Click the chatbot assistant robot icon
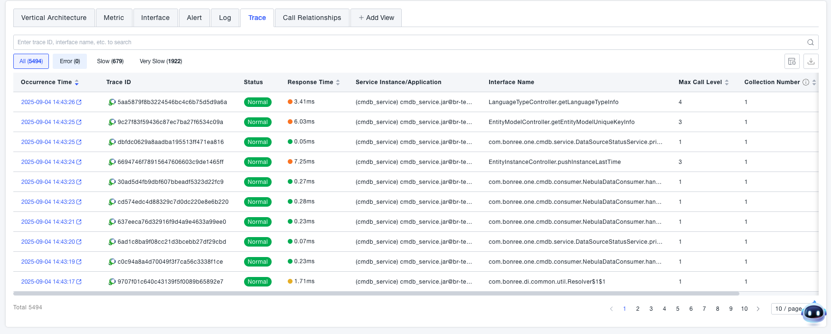The height and width of the screenshot is (334, 831). pyautogui.click(x=814, y=313)
